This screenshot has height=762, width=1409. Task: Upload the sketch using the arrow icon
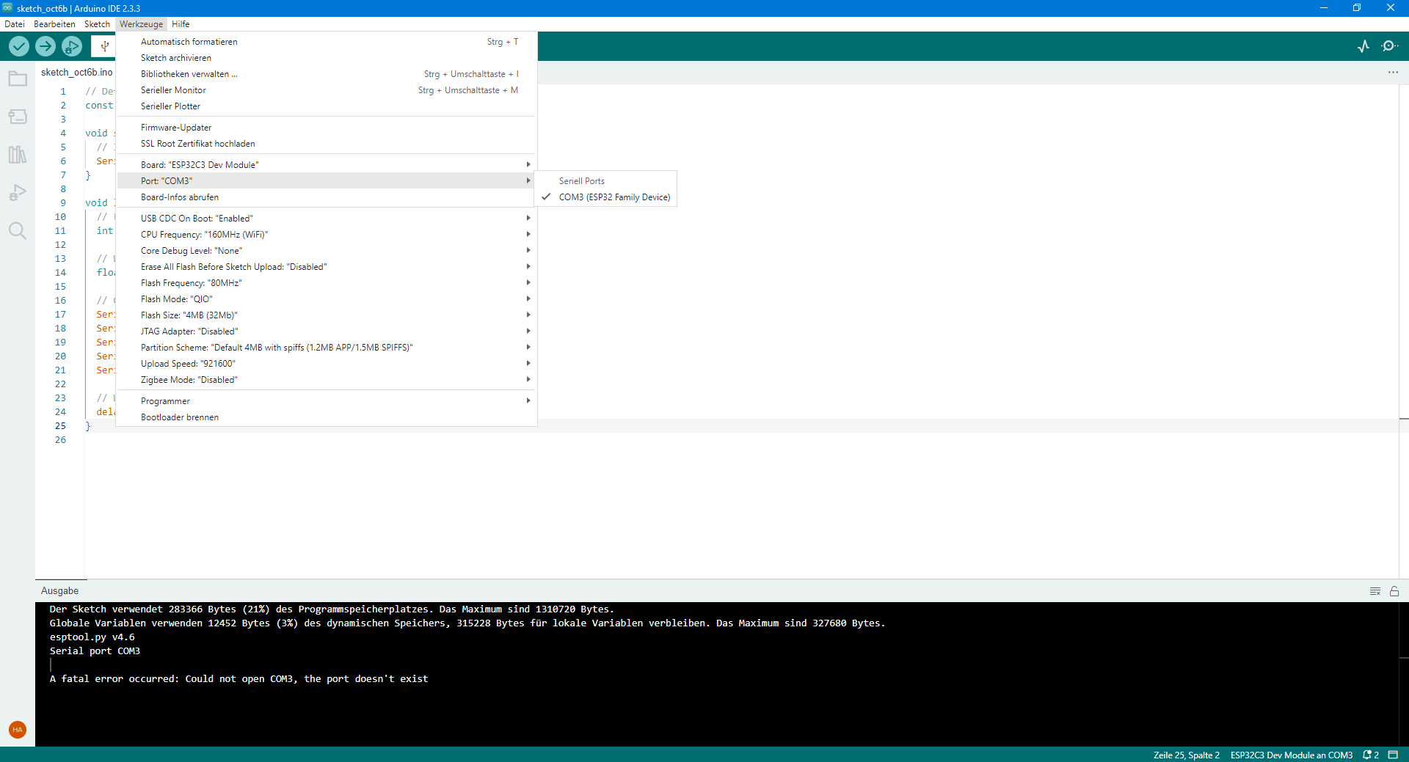click(45, 45)
